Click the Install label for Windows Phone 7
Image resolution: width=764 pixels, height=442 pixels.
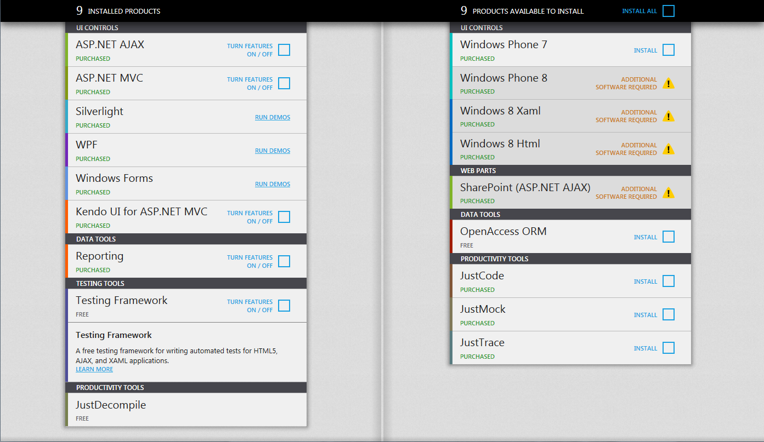tap(646, 50)
